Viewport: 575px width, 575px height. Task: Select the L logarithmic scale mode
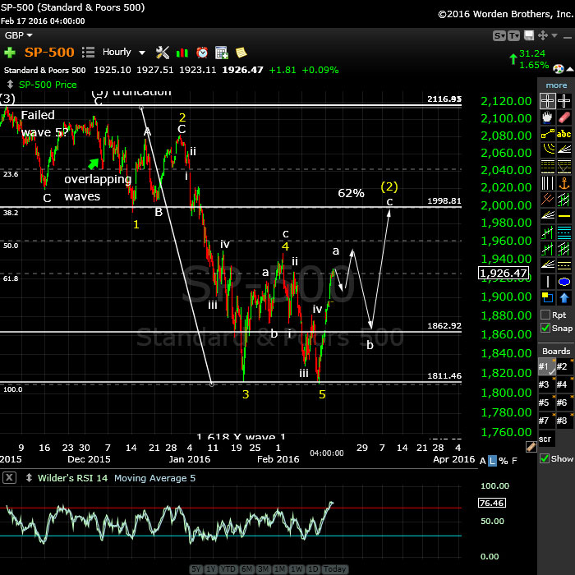coord(493,461)
